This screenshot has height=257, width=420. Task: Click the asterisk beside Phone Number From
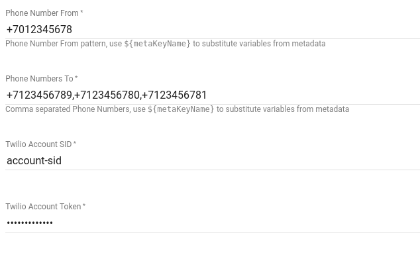81,12
